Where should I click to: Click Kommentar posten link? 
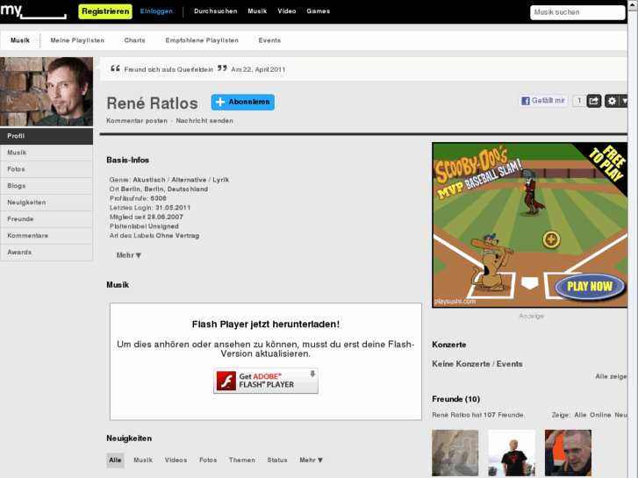pyautogui.click(x=137, y=121)
